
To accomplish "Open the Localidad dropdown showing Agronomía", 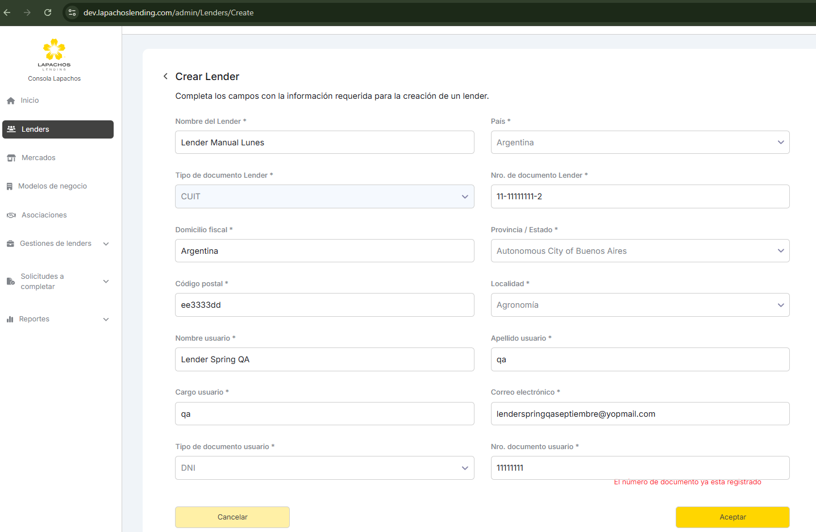I will point(640,305).
